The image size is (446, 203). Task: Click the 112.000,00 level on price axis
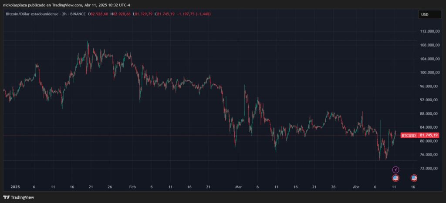pos(429,31)
